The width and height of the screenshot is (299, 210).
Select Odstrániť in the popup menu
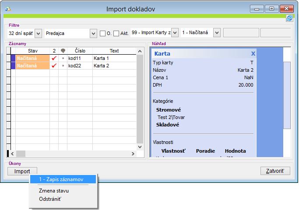[x=51, y=199]
